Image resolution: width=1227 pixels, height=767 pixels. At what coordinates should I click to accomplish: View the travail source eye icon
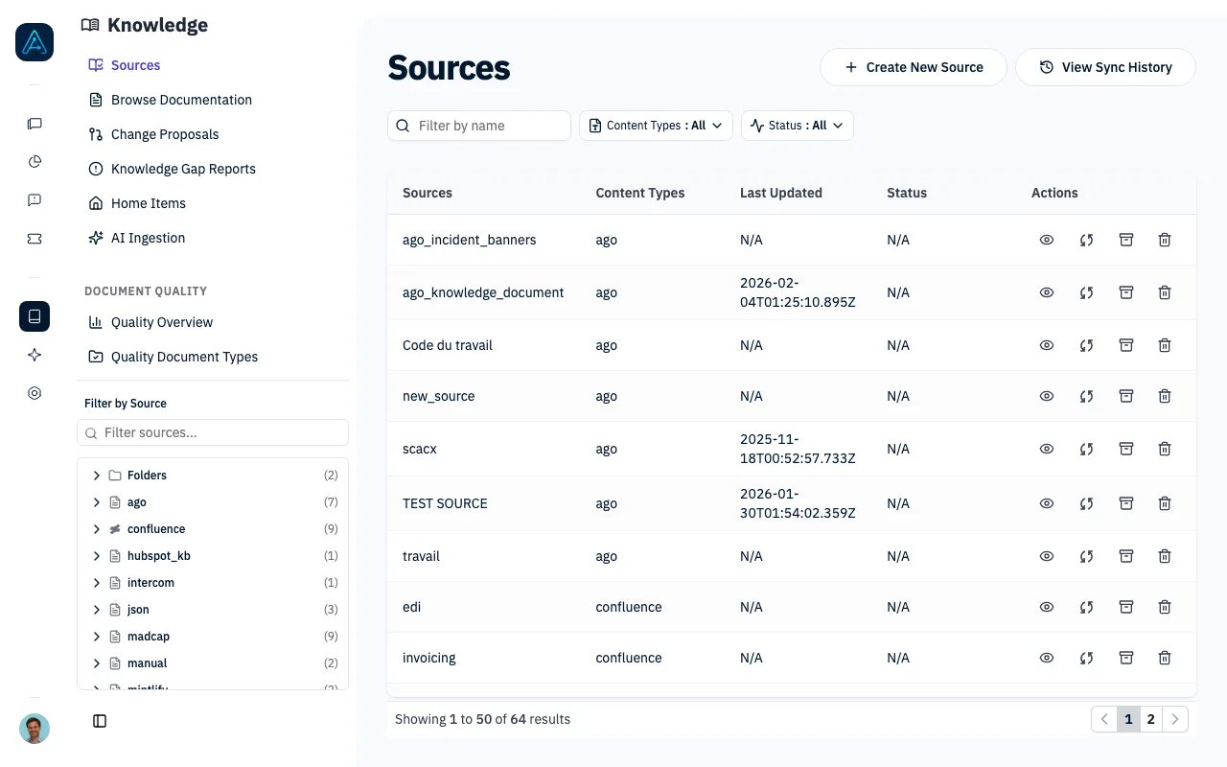tap(1047, 556)
